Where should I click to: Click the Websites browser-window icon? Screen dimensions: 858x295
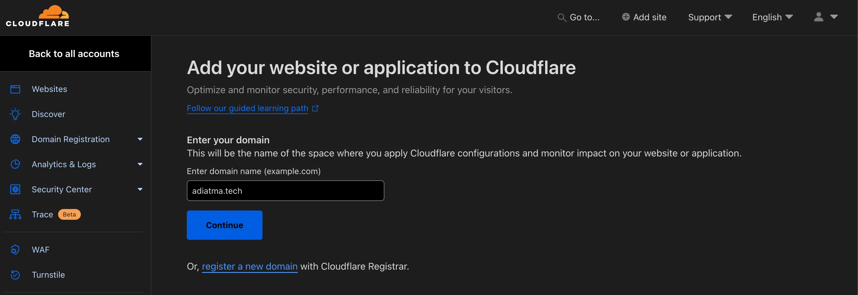[15, 89]
